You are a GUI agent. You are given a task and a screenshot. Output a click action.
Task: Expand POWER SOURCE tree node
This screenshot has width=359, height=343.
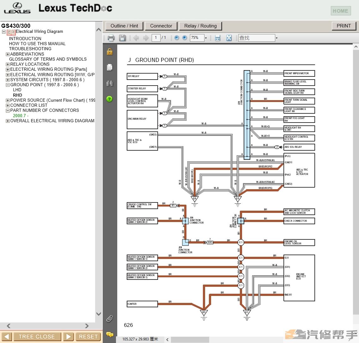point(8,100)
